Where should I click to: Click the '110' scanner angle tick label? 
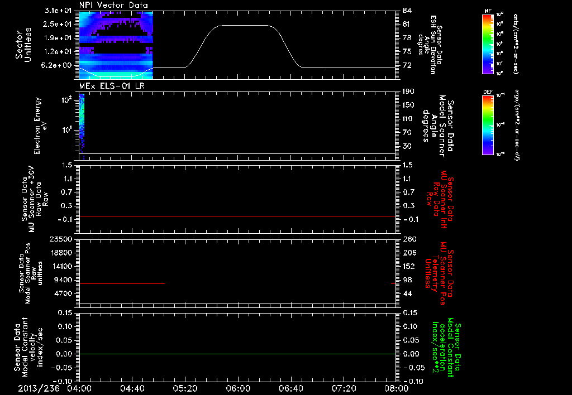pyautogui.click(x=408, y=119)
